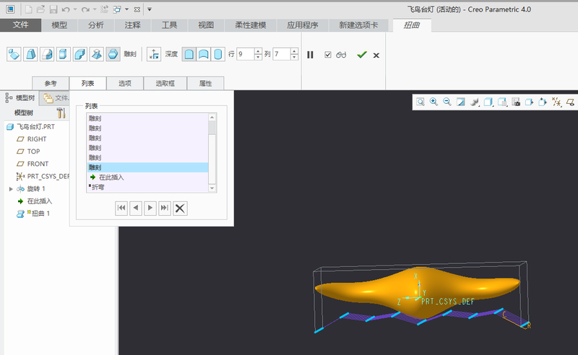Click the 列 columns input field

282,55
